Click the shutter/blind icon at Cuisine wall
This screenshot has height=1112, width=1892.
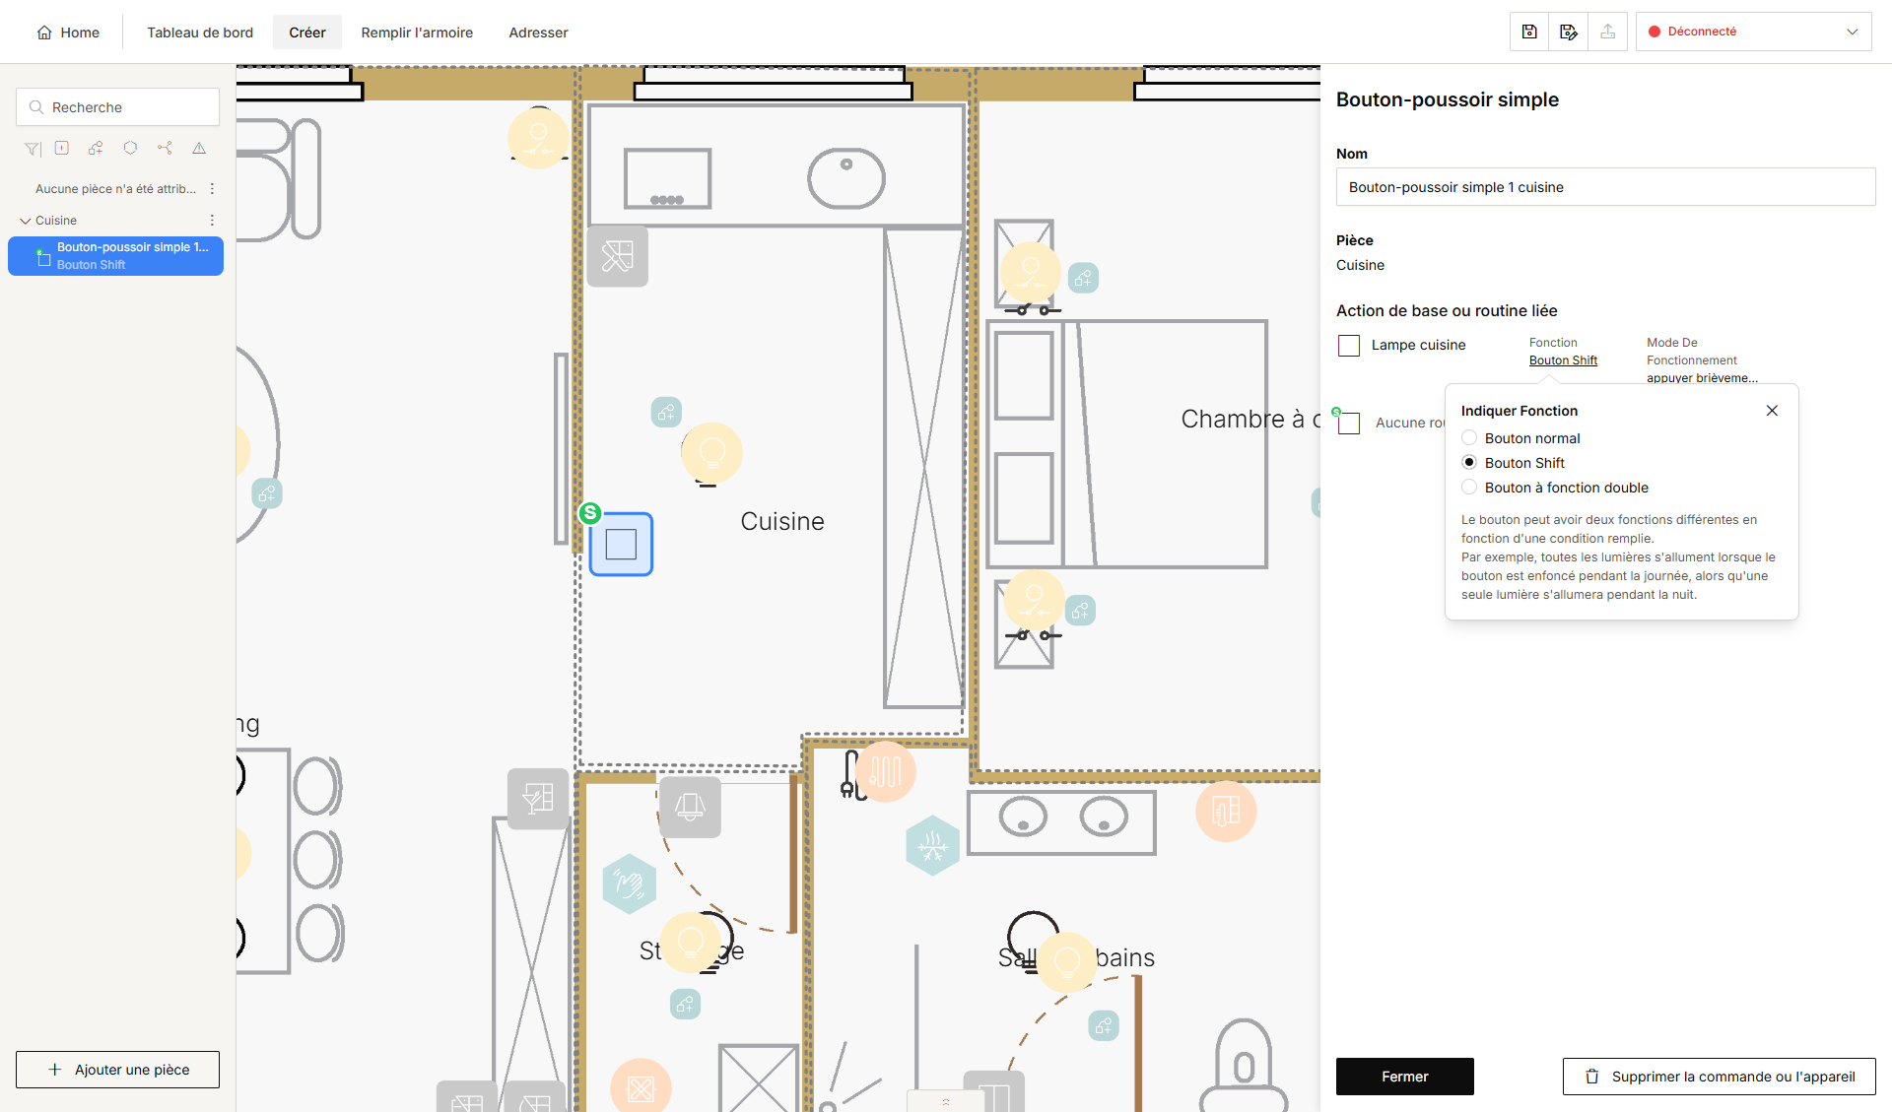pos(618,256)
